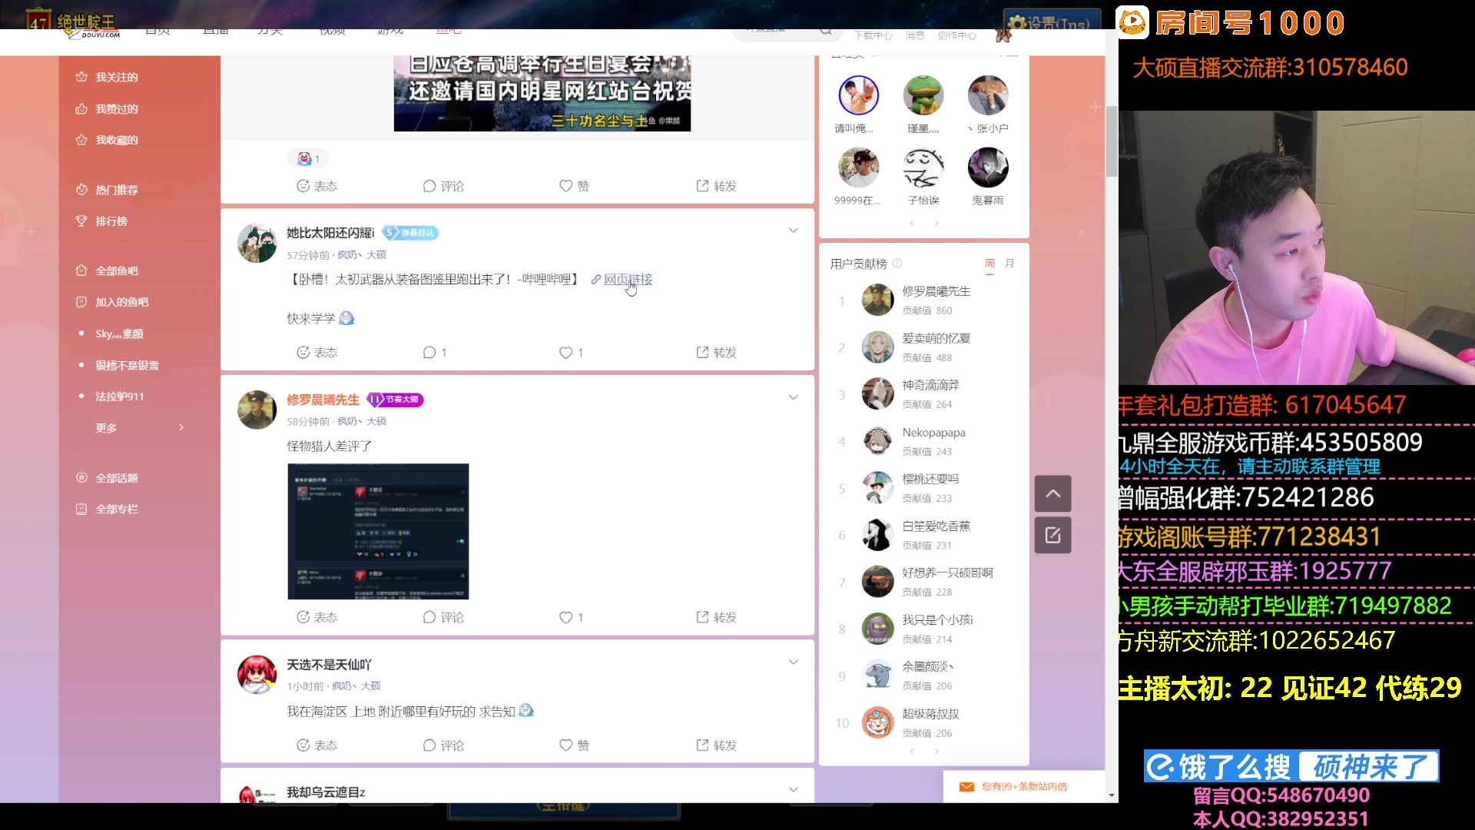Open the 排行榜 trophy item
The image size is (1475, 830).
[101, 221]
